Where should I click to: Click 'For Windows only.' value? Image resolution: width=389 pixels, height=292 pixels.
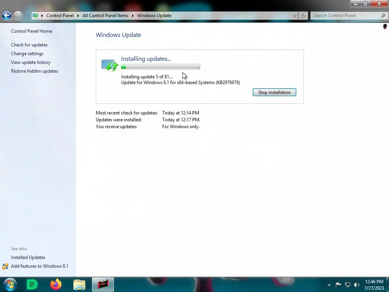181,127
